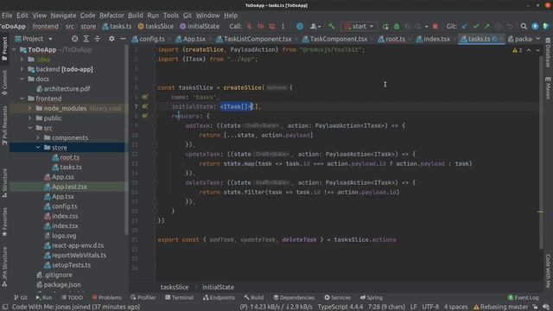Screen dimensions: 553x311
Task: Open Search Everywhere magnifier icon
Action: [524, 27]
